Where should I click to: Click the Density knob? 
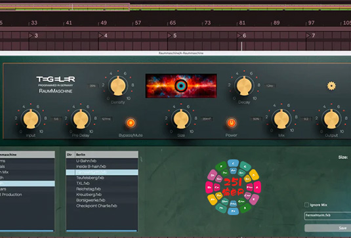(118, 86)
